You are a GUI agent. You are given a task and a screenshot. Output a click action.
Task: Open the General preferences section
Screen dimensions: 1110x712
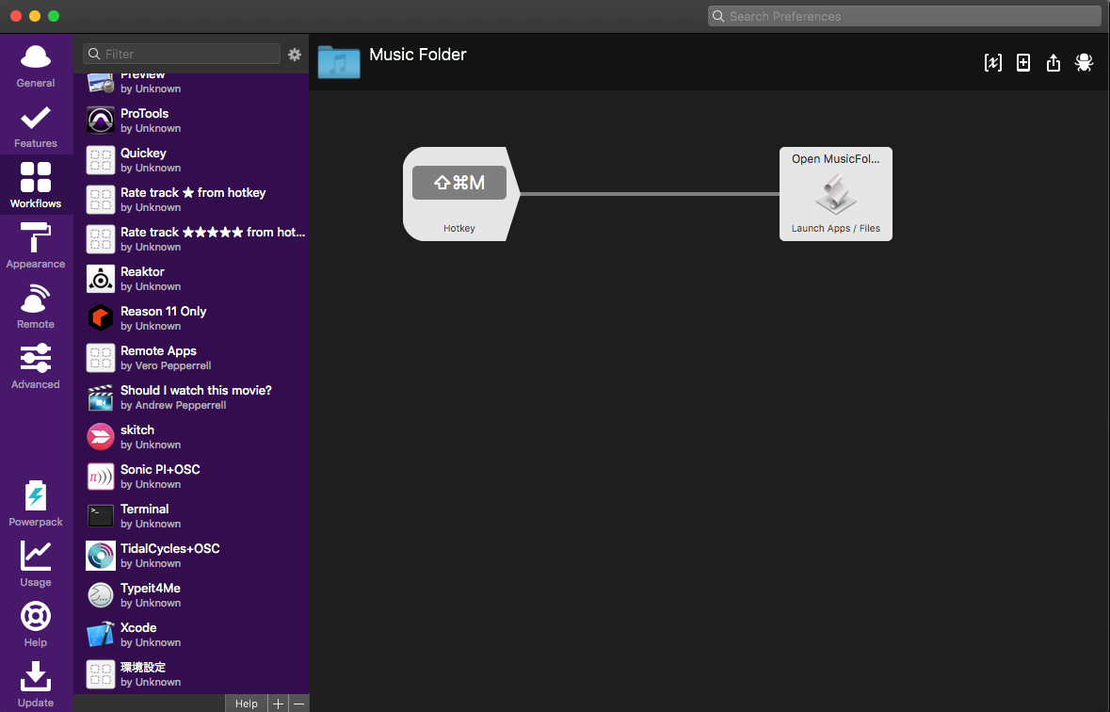click(x=36, y=64)
